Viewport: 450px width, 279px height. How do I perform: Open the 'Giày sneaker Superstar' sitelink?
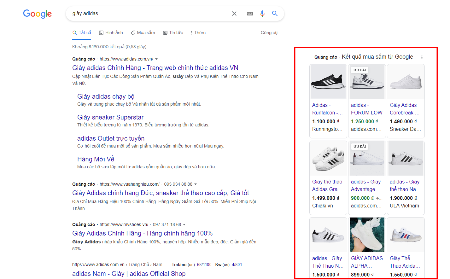tap(110, 117)
